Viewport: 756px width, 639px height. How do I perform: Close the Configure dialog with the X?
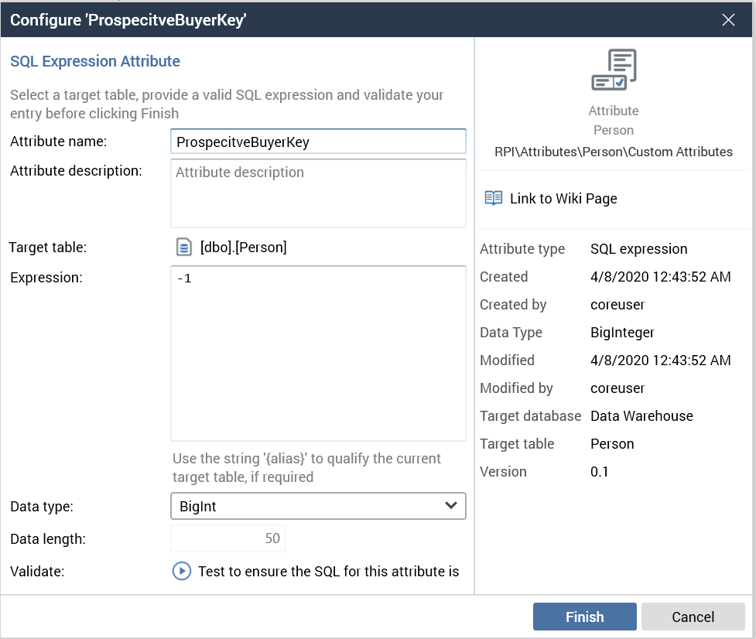728,20
